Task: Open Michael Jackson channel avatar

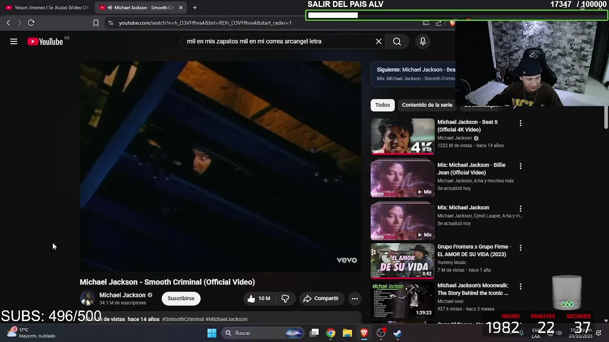Action: 88,298
